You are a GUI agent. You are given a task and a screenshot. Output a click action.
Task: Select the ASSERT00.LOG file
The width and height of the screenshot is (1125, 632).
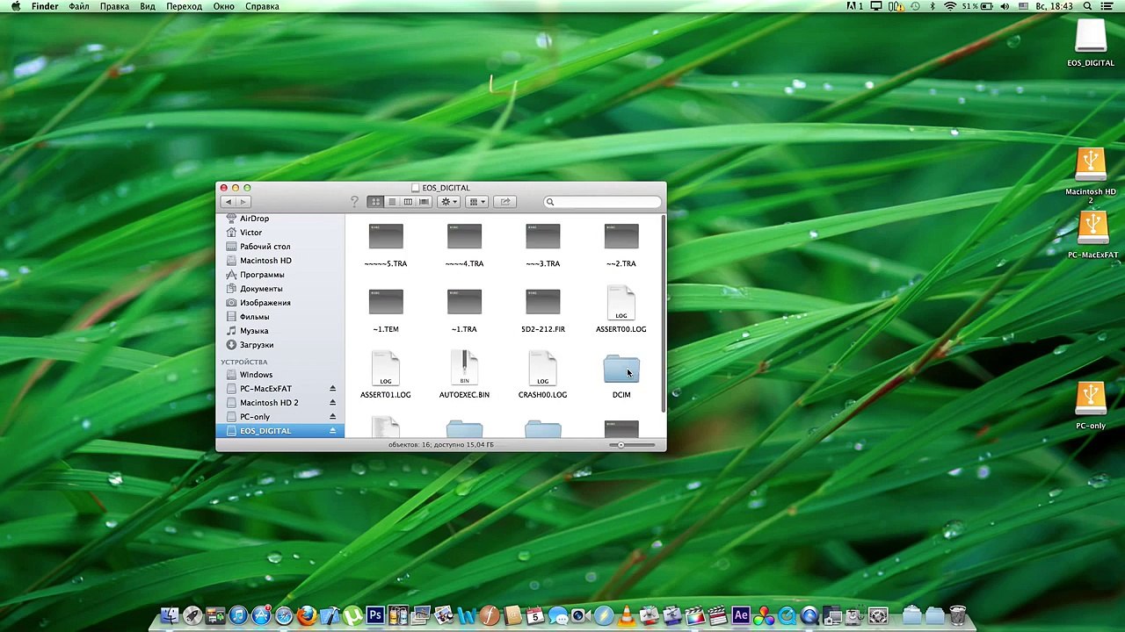click(621, 302)
